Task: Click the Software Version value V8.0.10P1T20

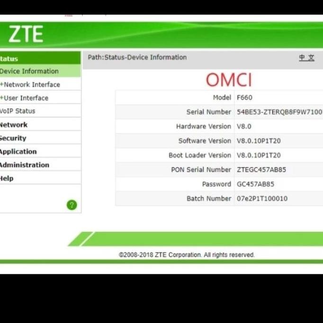Action: pos(259,141)
